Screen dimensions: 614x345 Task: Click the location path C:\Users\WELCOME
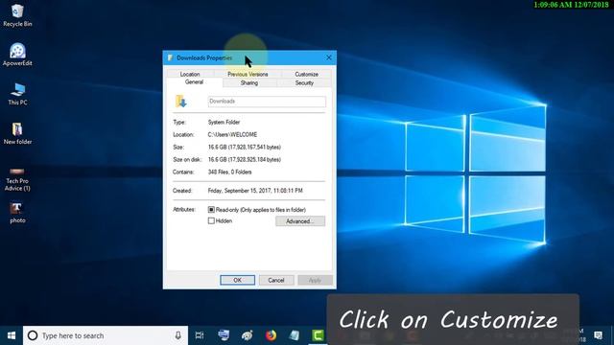pyautogui.click(x=232, y=134)
